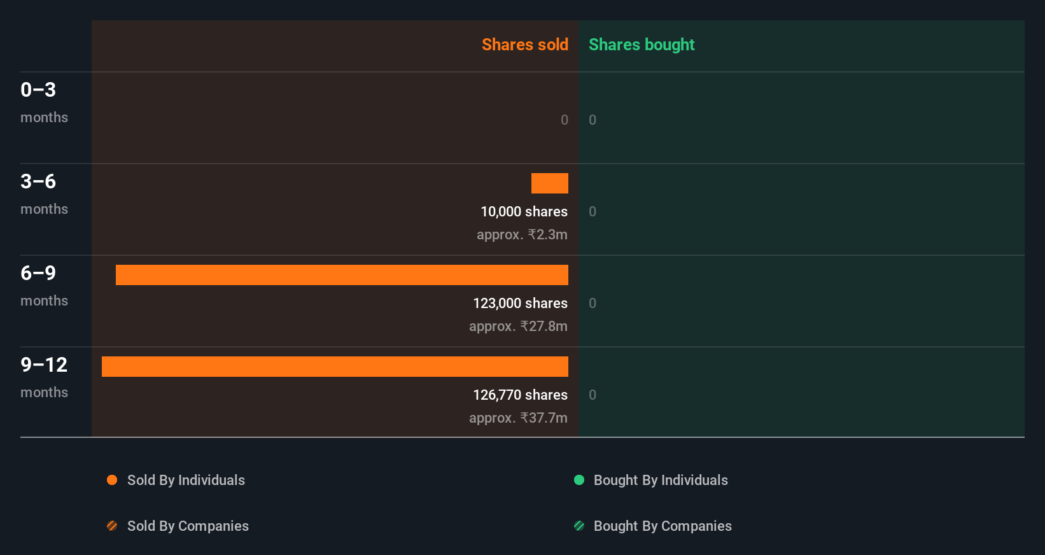Select the Sold By Companies legend label

click(x=188, y=526)
